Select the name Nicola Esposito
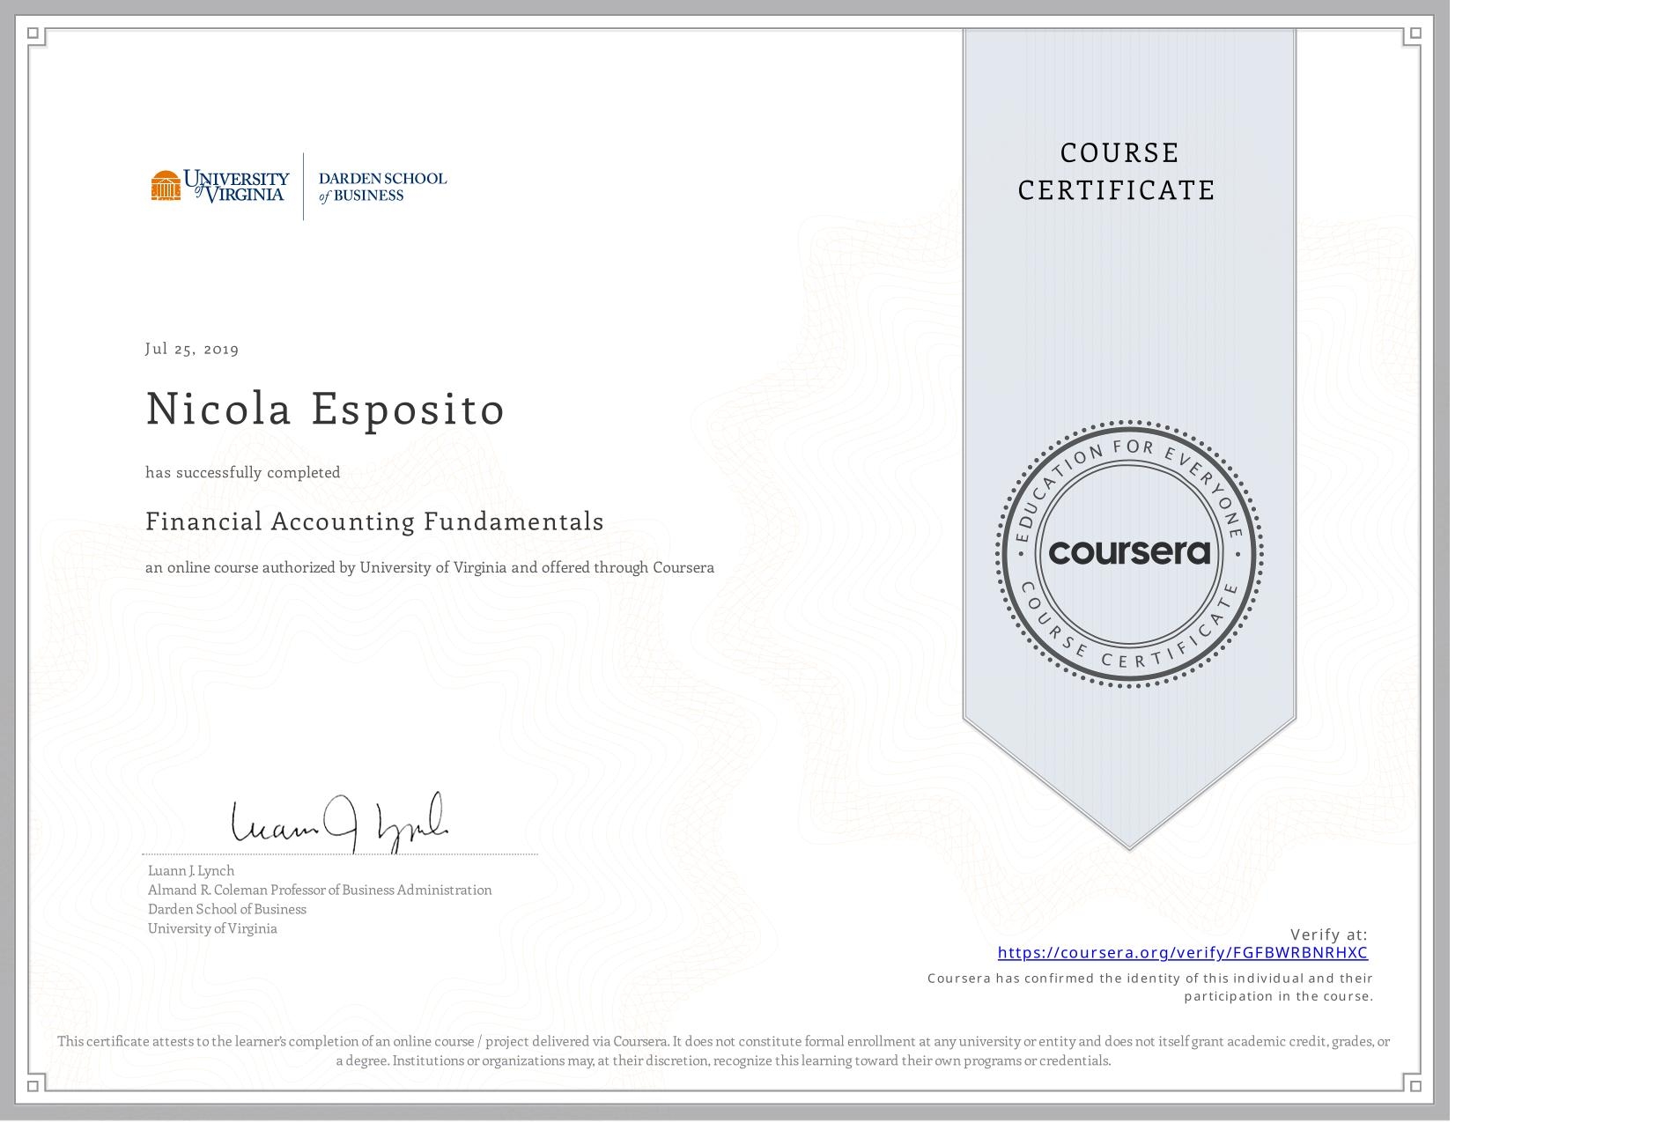 (325, 409)
